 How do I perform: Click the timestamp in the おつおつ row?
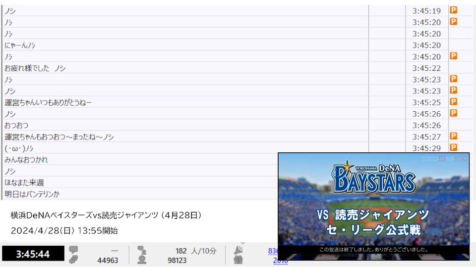(426, 125)
